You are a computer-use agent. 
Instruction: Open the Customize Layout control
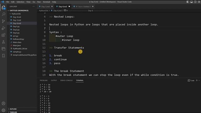[x=199, y=2]
